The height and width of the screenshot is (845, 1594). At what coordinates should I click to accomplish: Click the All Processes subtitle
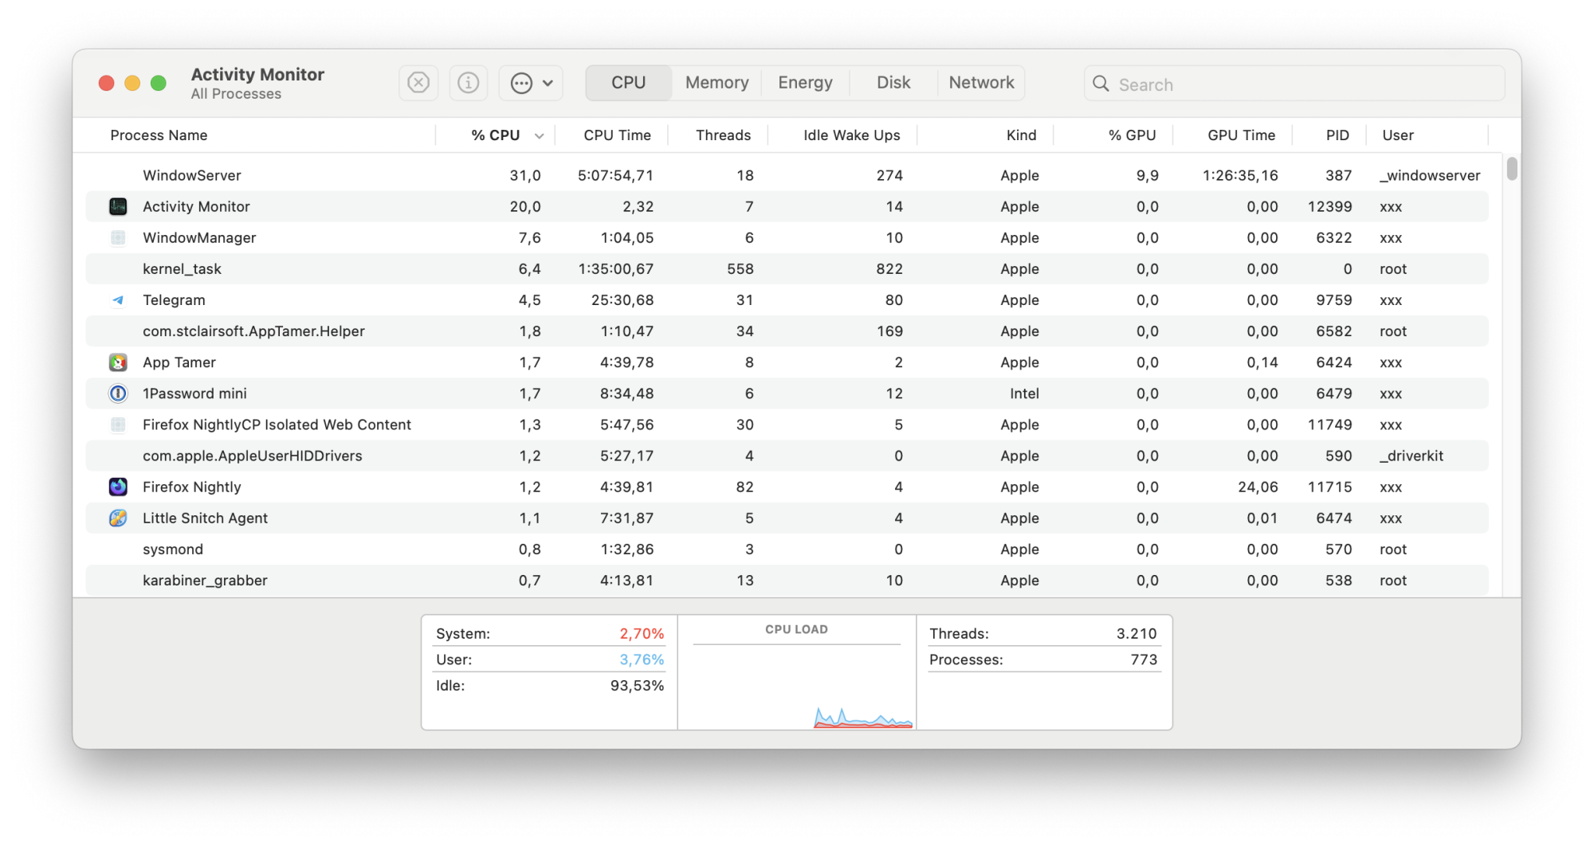coord(236,94)
